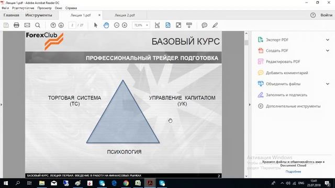
Task: Click ENG language indicator in tray
Action: [301, 183]
